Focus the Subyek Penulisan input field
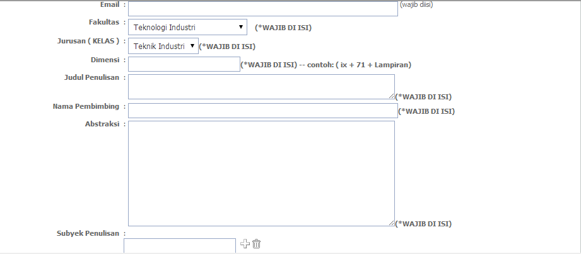Viewport: 581px width, 254px height. pyautogui.click(x=180, y=246)
